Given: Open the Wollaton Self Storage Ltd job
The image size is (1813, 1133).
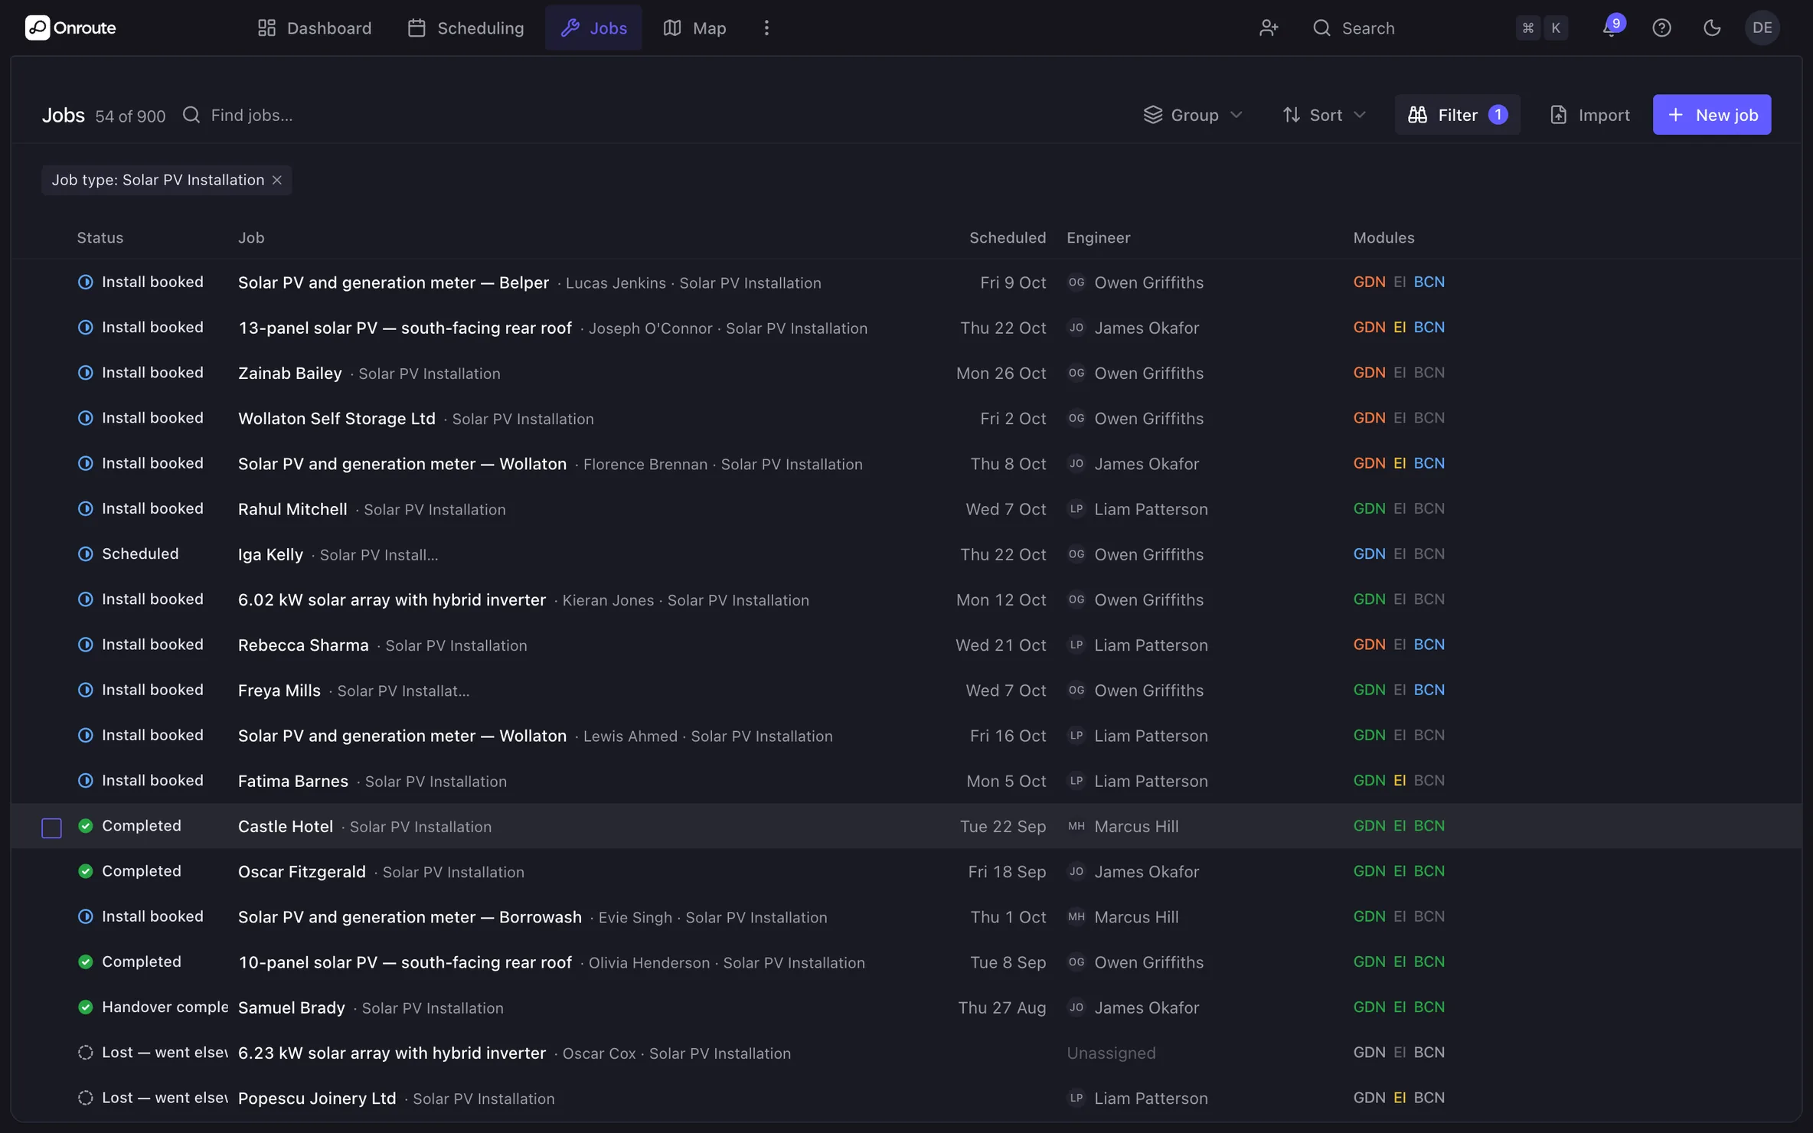Looking at the screenshot, I should coord(337,419).
